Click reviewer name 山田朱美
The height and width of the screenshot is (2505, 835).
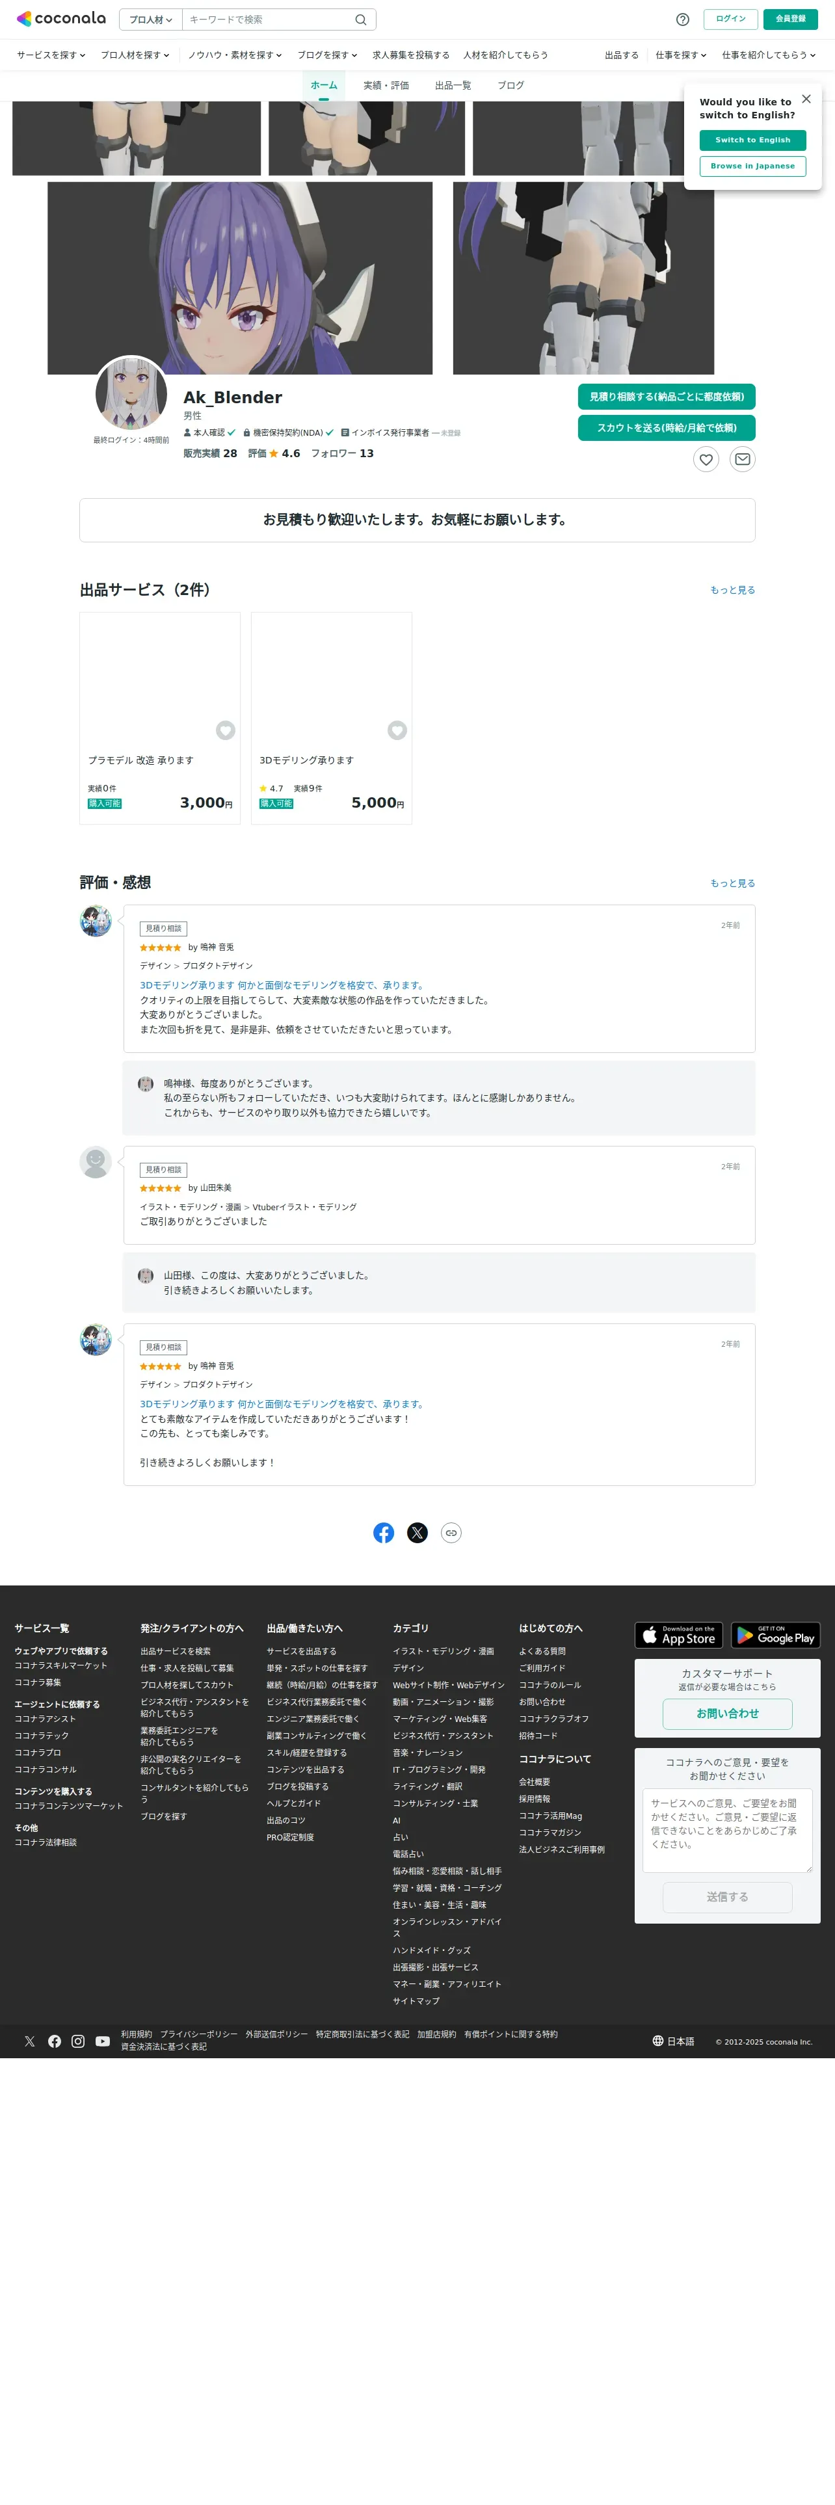pos(216,1188)
